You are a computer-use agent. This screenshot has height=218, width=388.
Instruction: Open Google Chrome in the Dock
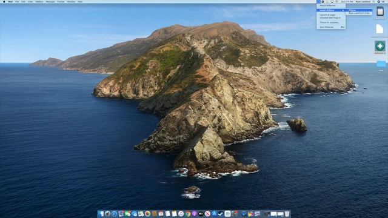pos(188,214)
